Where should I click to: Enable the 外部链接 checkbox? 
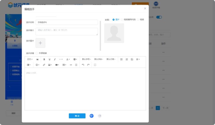36,53
